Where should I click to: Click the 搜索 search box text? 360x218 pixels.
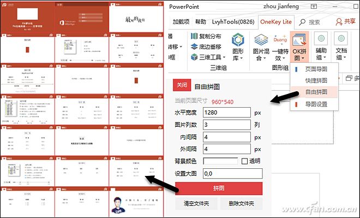[314, 22]
